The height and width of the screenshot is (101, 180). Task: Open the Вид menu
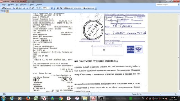[x=17, y=5]
